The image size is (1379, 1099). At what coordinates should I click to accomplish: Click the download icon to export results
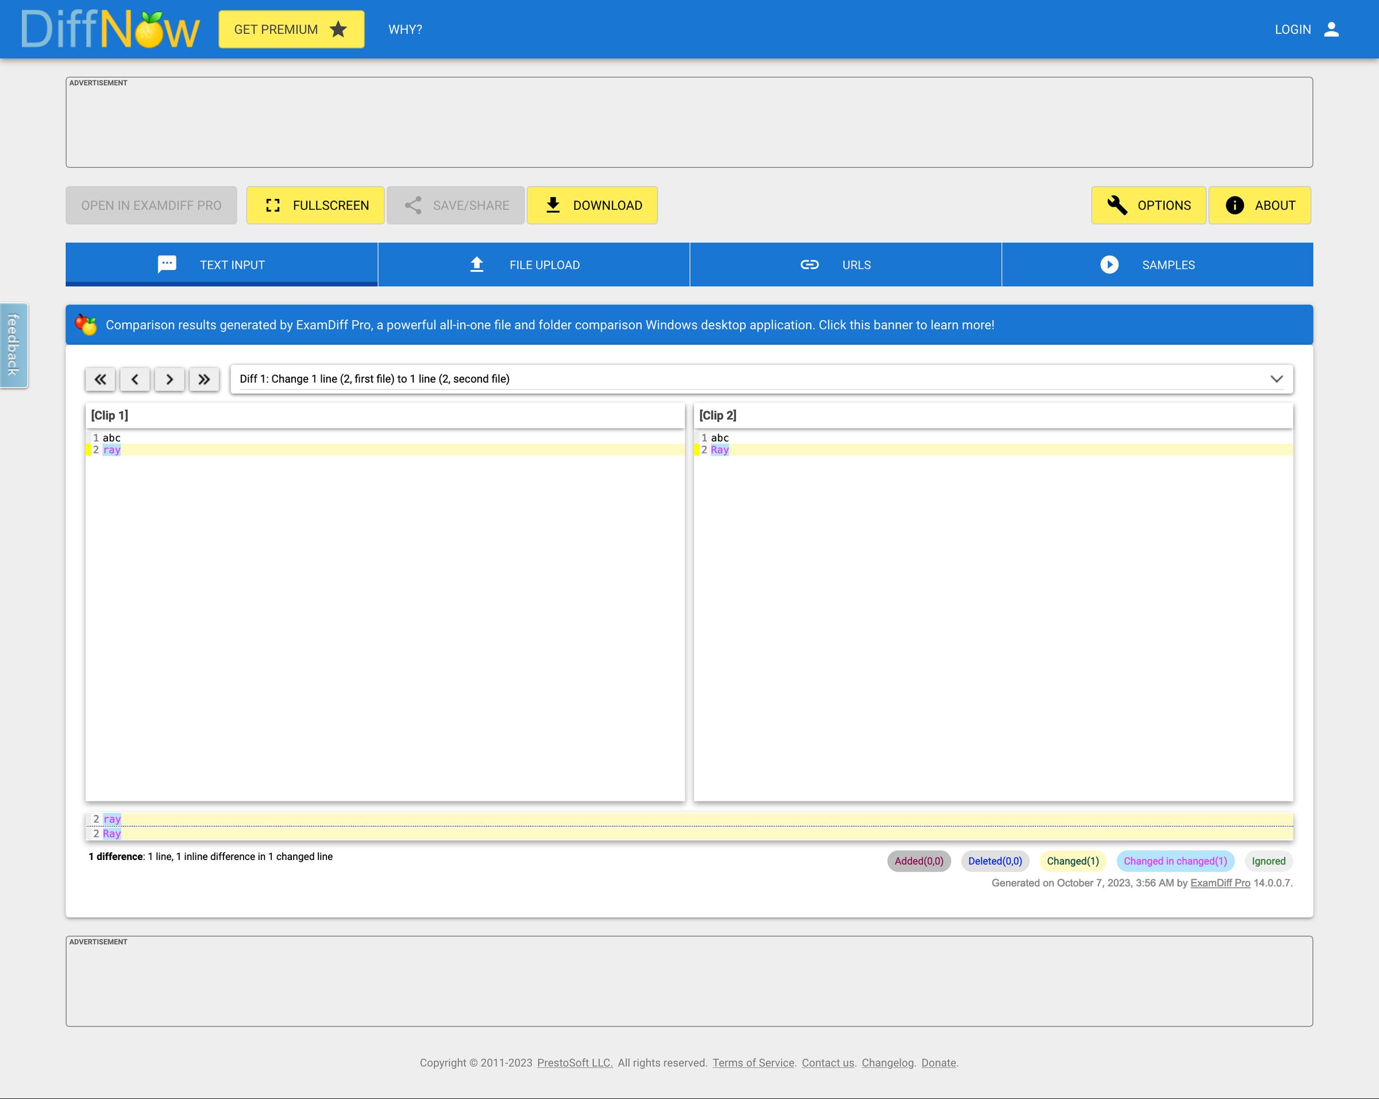tap(554, 205)
